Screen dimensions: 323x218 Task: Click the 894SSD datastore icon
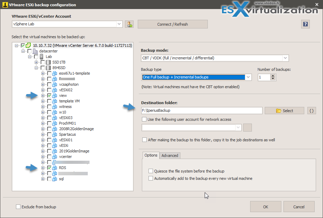[x=48, y=68]
